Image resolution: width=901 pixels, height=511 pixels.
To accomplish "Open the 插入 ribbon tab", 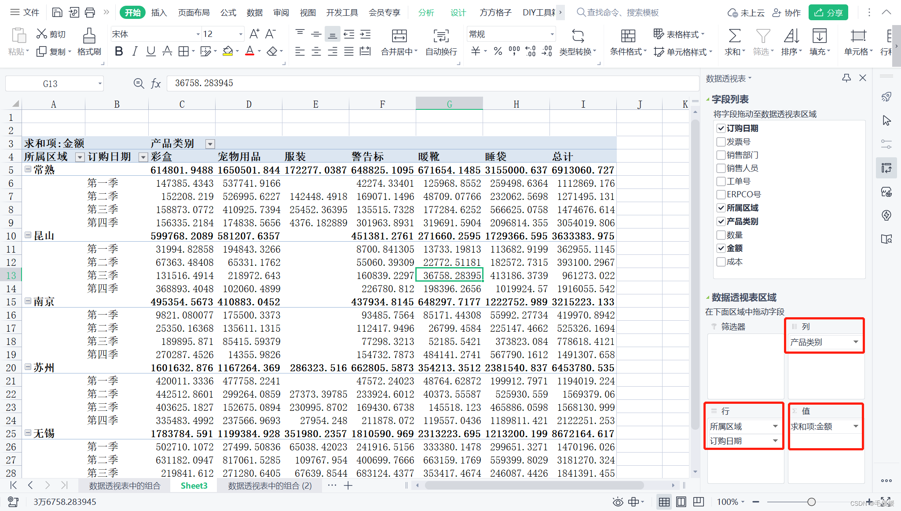I will (x=159, y=13).
